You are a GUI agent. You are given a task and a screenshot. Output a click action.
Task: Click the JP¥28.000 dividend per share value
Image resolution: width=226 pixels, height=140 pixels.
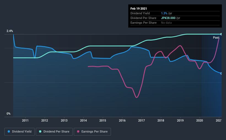point(168,18)
